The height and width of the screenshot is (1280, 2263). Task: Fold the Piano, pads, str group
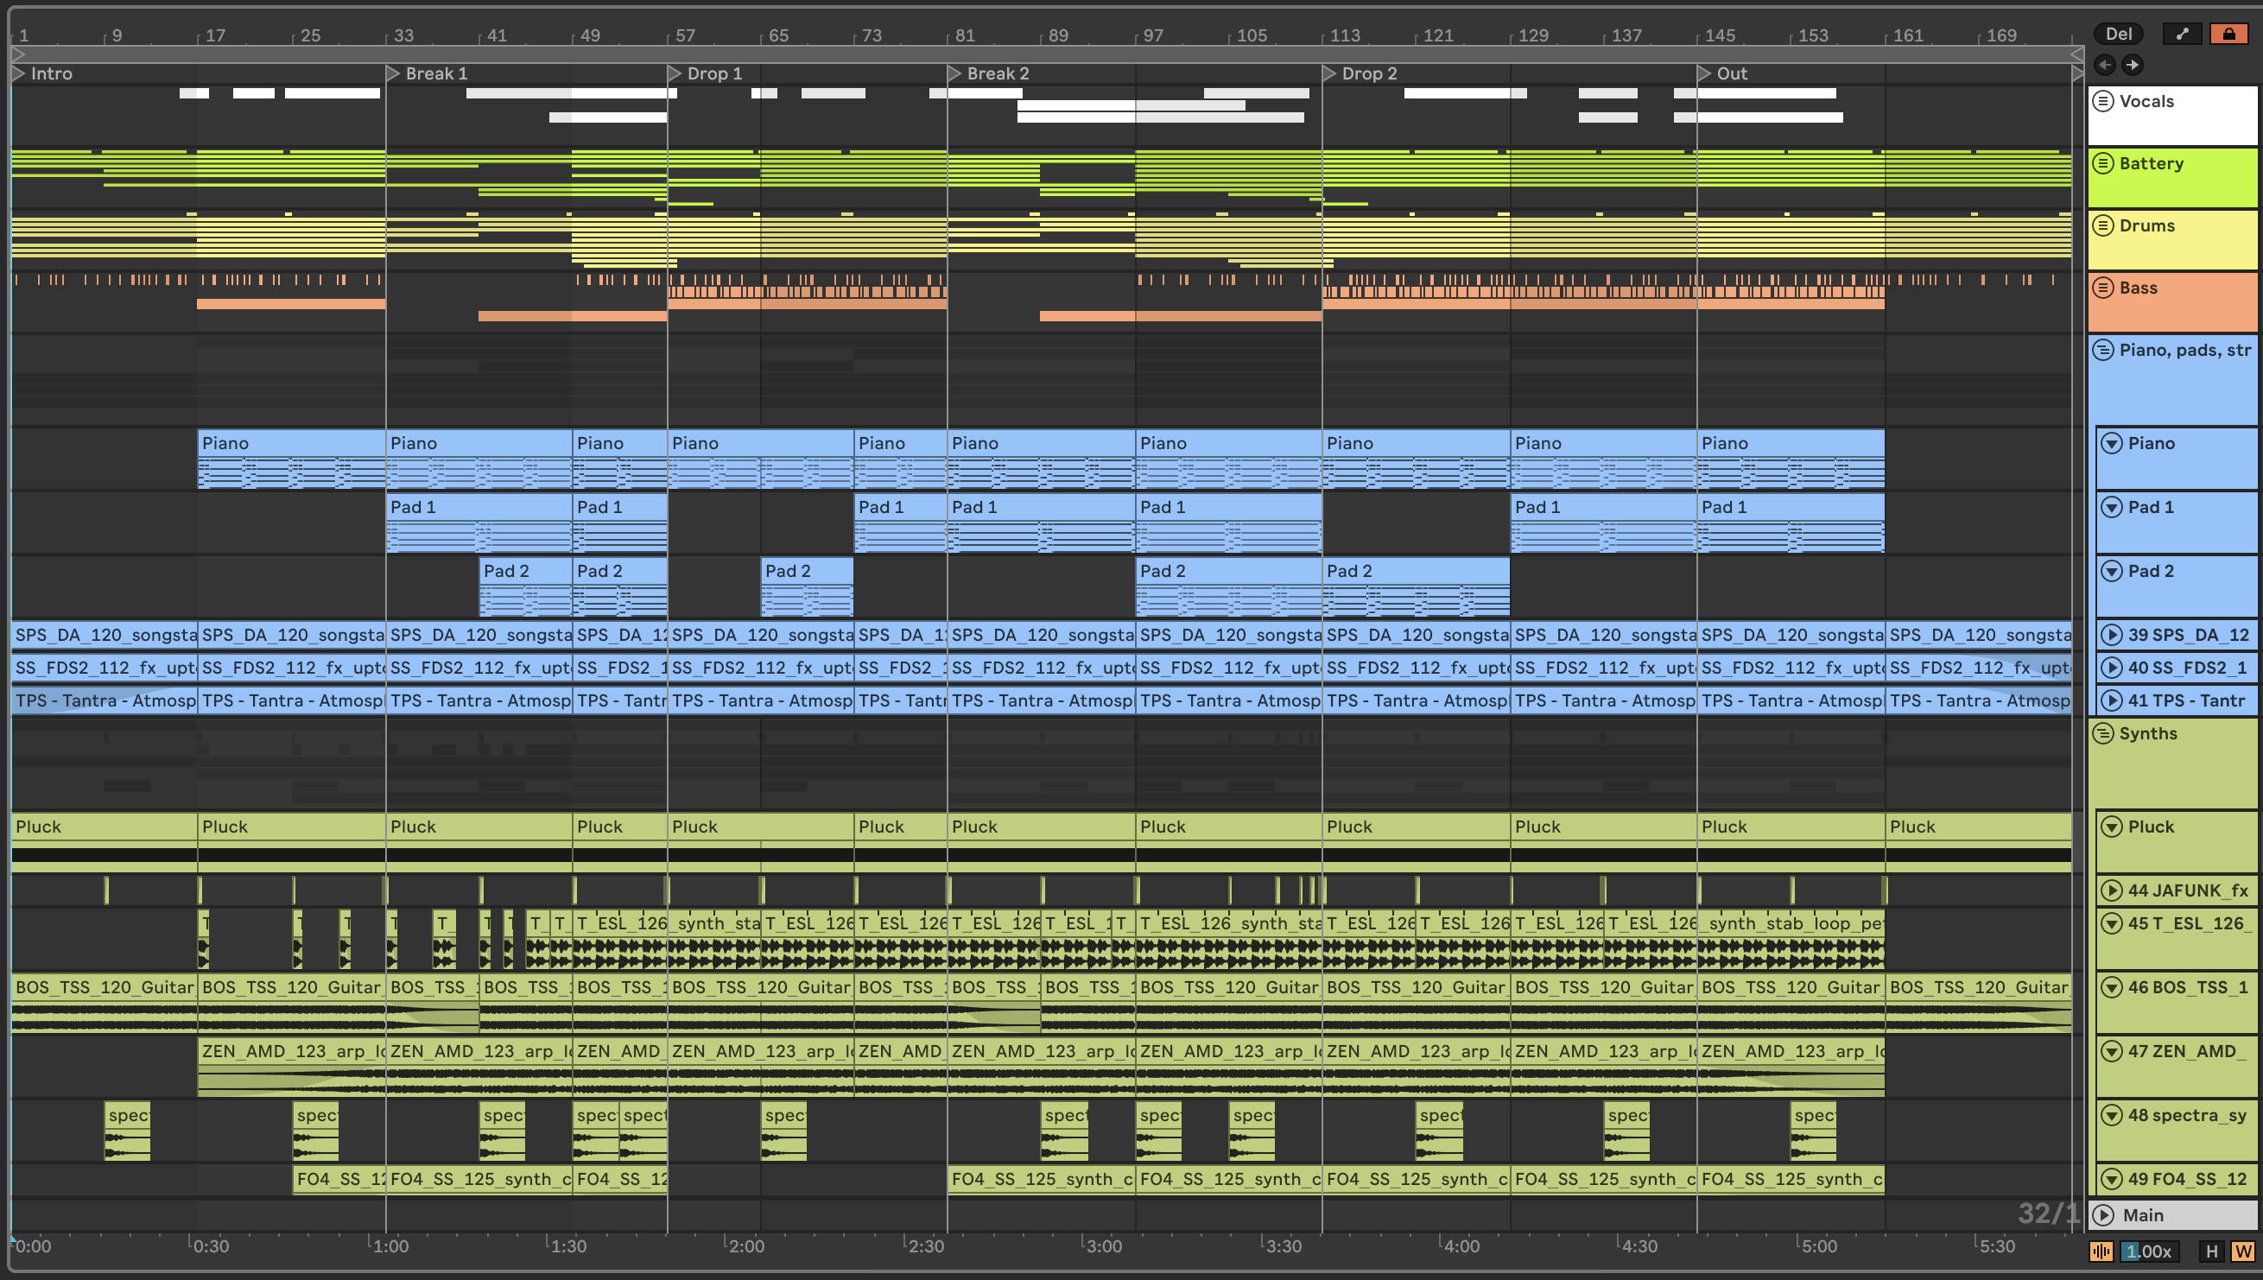[x=2102, y=350]
